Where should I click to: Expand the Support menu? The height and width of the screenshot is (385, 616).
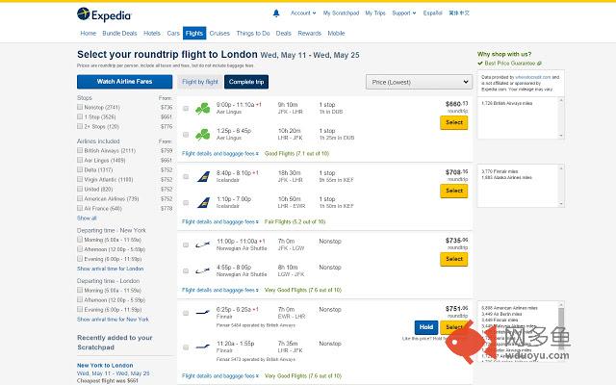(x=402, y=13)
